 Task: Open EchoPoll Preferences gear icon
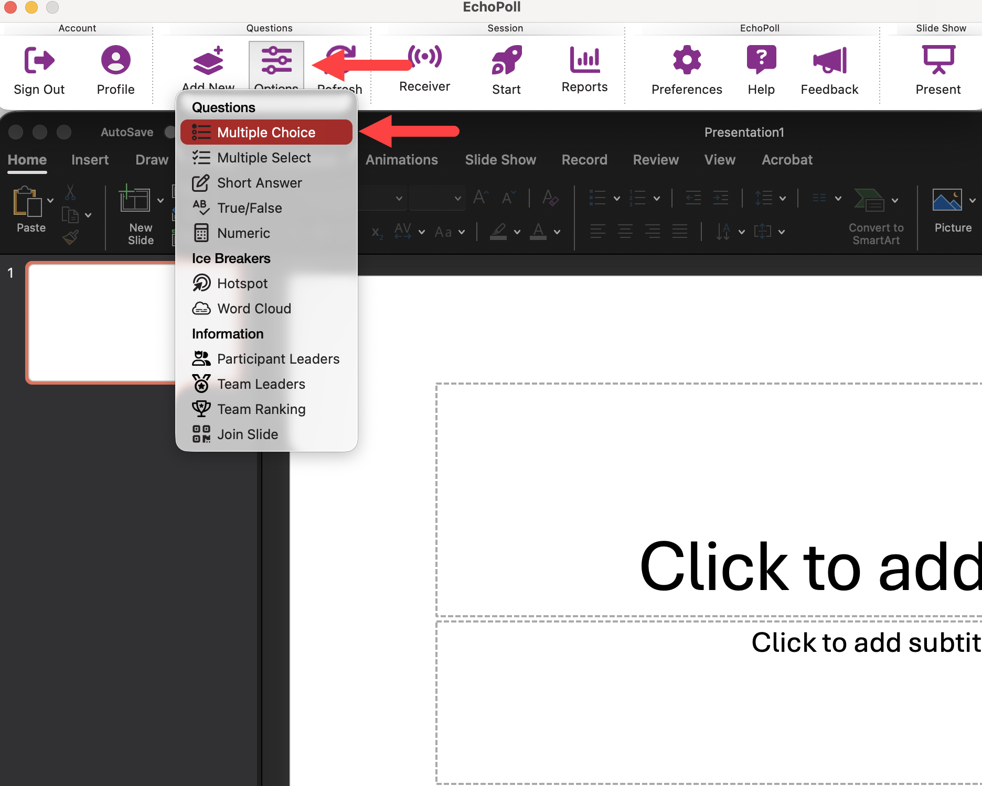click(687, 60)
